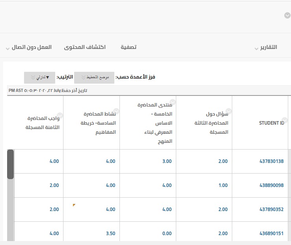Open the الترتيب order dropdown
Screen dimensions: 291x245
click(39, 77)
